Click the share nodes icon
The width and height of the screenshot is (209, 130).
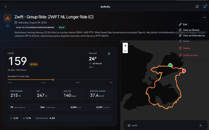[x=180, y=41]
